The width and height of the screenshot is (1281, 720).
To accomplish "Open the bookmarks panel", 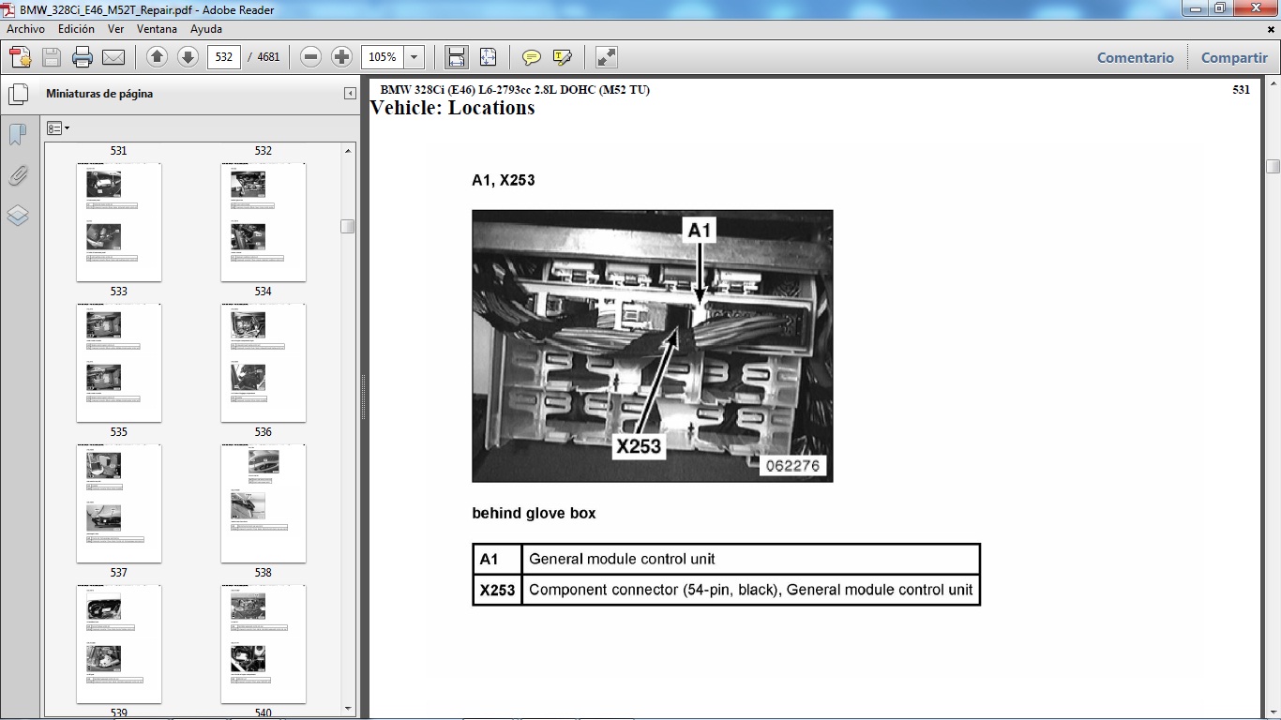I will pos(17,135).
